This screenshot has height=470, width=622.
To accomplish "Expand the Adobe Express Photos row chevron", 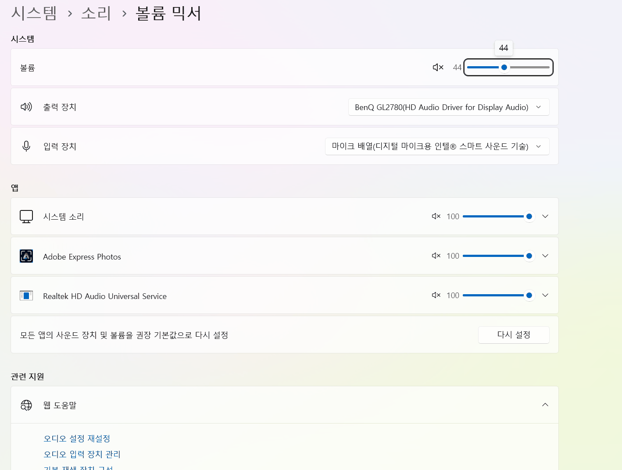I will click(545, 256).
